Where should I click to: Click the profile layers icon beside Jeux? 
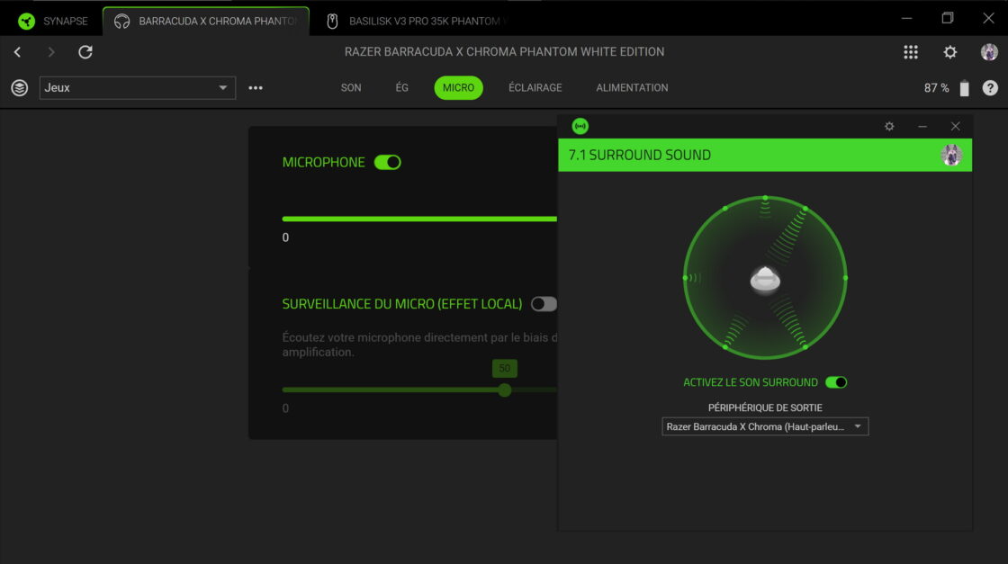click(19, 88)
